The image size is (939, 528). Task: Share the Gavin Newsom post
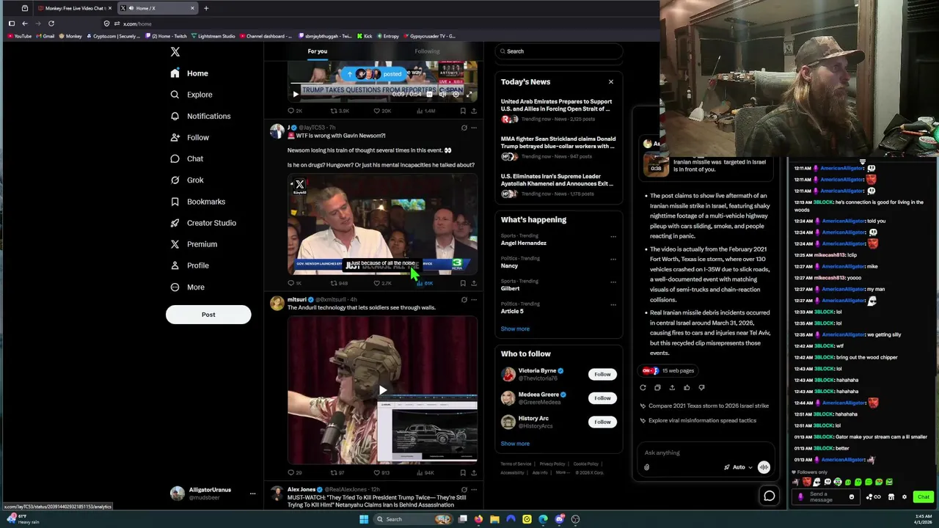pos(474,283)
